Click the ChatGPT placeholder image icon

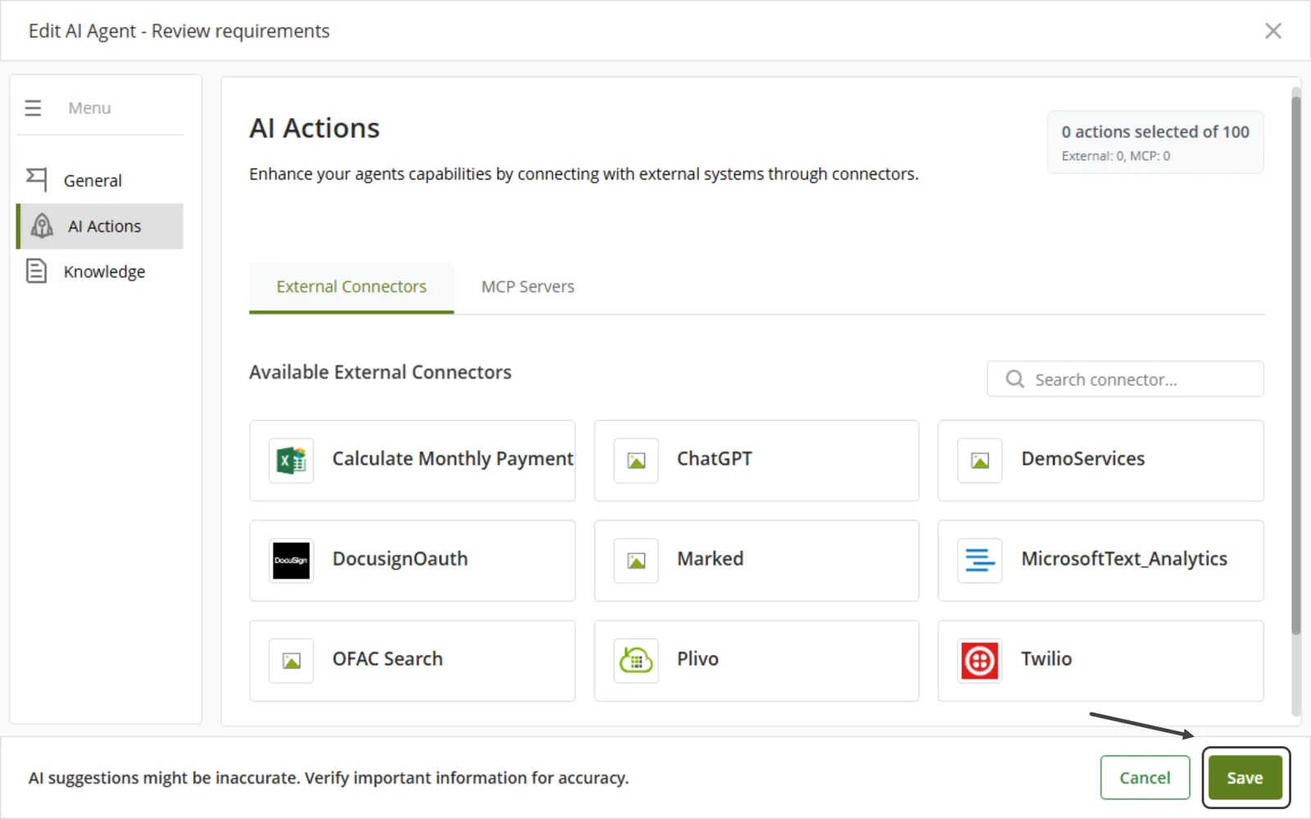point(636,460)
